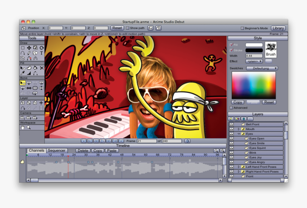Screen dimensions: 307x208
Task: Open the Swatches Default.png dropdown
Action: (x=262, y=68)
